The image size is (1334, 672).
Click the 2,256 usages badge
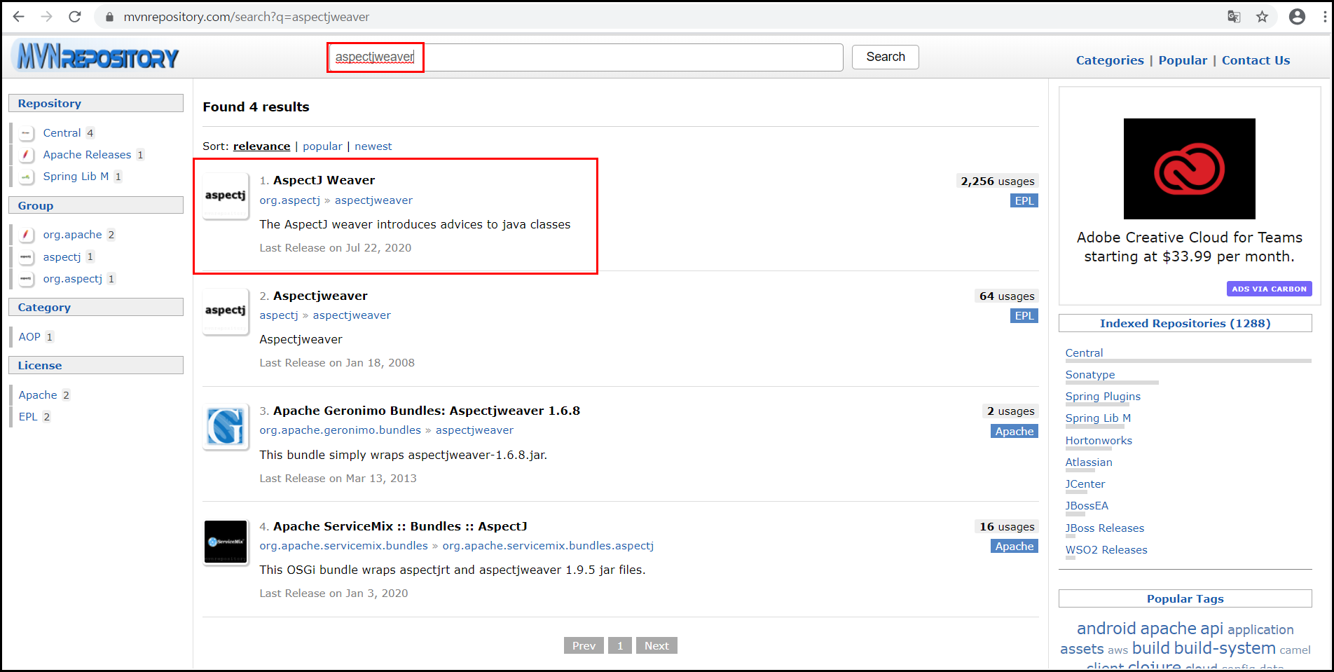click(997, 181)
